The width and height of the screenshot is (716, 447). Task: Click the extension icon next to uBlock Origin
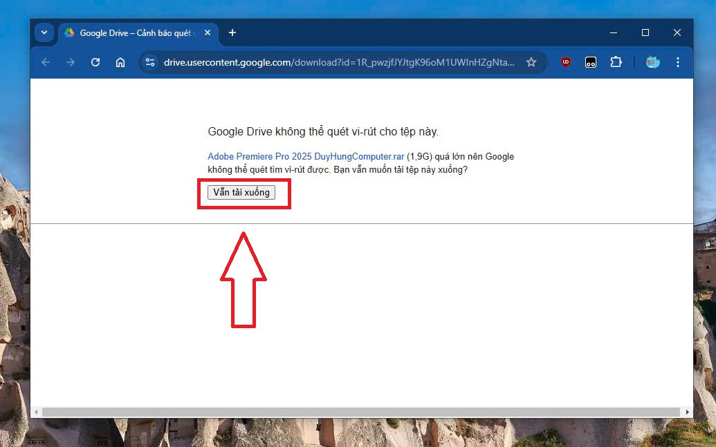click(x=591, y=62)
